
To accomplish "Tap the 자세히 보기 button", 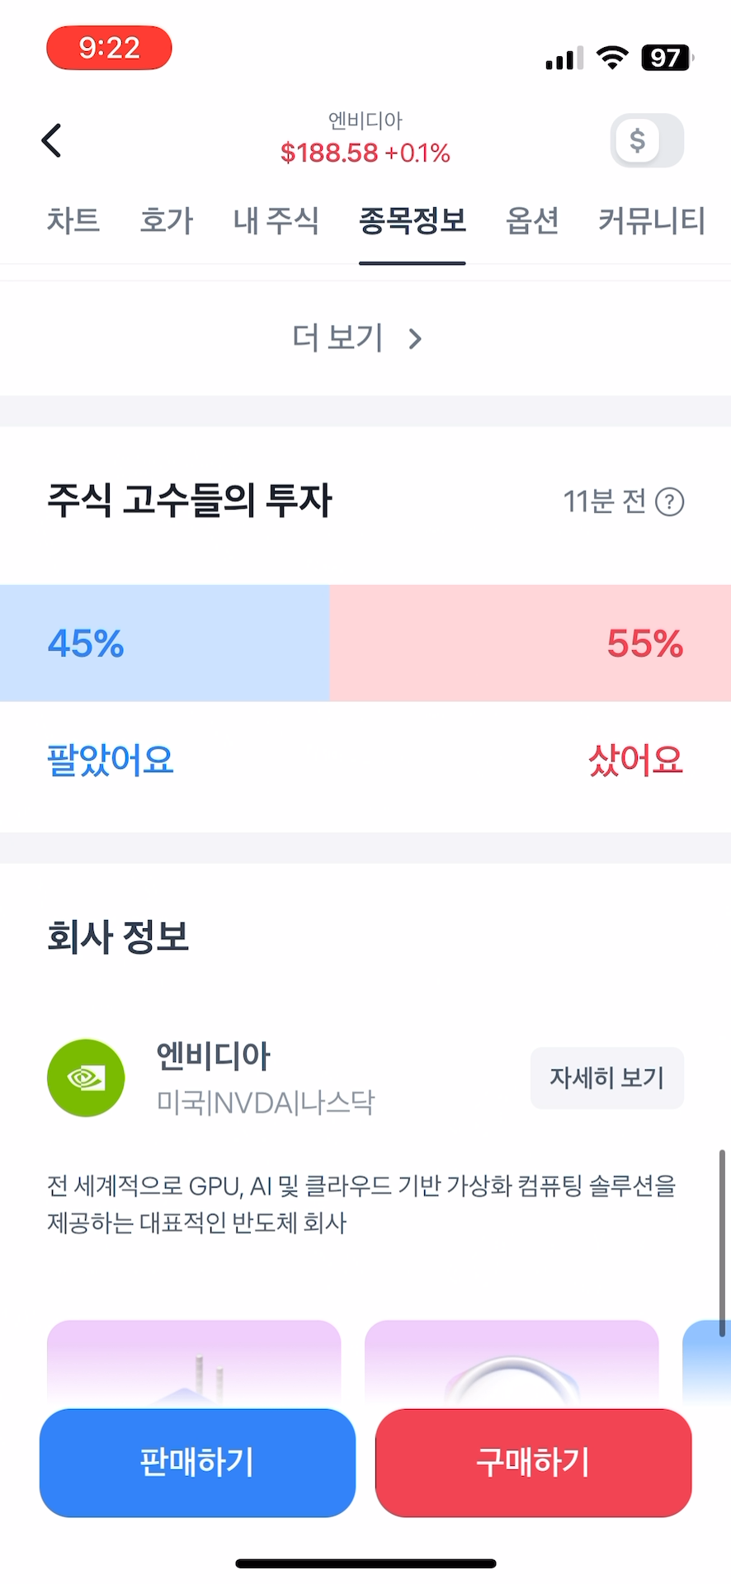I will [607, 1077].
